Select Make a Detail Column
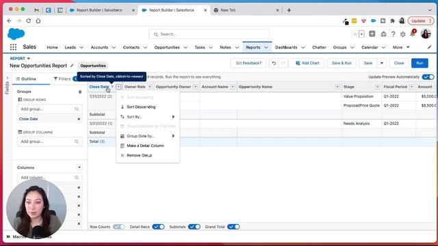Screen dimensions: 438x246 click(x=148, y=146)
